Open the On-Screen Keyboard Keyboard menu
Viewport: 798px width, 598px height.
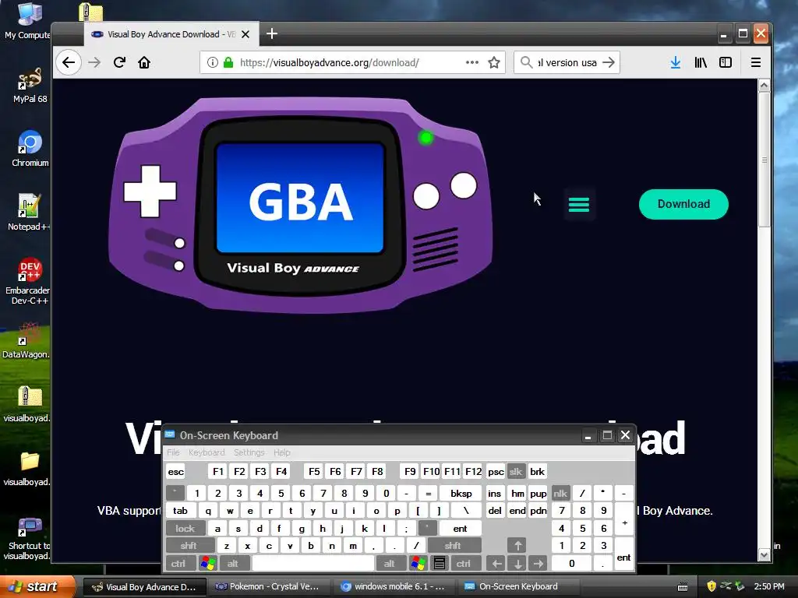coord(207,452)
